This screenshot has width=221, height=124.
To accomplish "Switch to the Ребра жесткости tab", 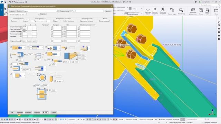I will coord(69,21).
